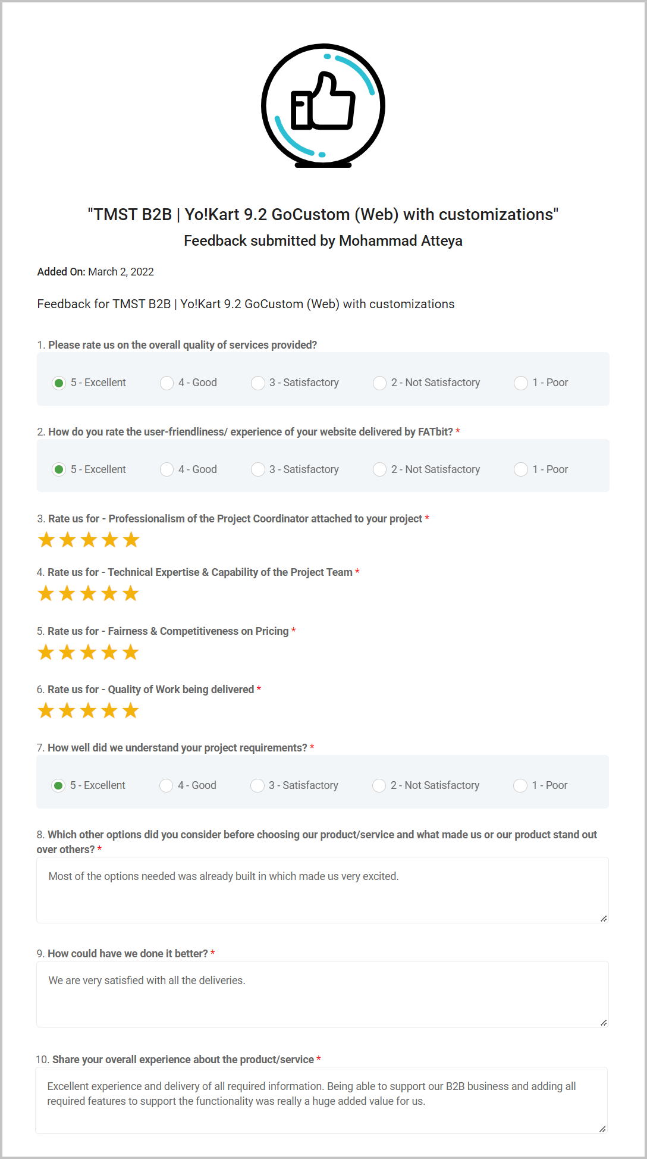Viewport: 647px width, 1159px height.
Task: Click third star for Fairness on Pricing
Action: pyautogui.click(x=88, y=653)
